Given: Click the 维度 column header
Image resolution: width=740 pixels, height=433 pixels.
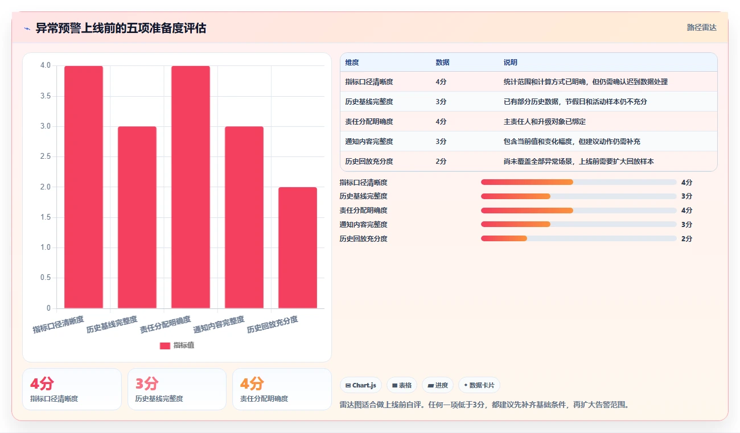Looking at the screenshot, I should 352,63.
